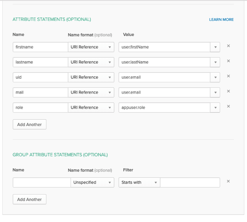Open name format dropdown for uid
Viewport: 247px width, 222px height.
(x=91, y=77)
